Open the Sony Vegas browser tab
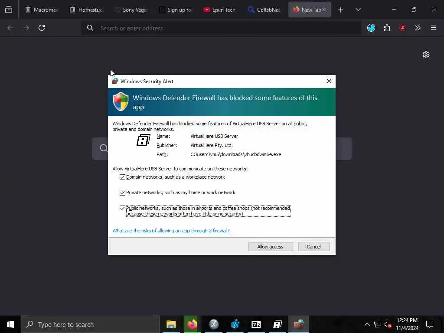 pos(131,10)
